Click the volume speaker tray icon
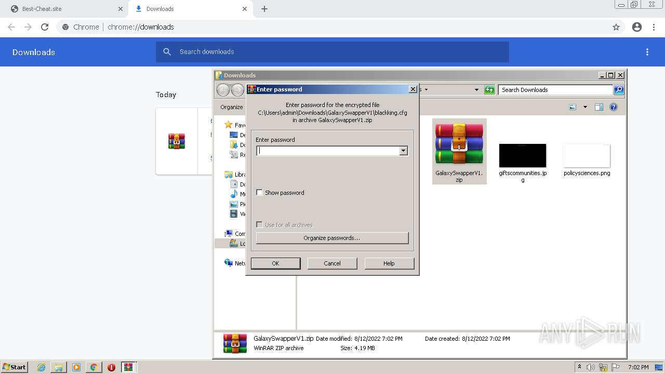 point(591,367)
